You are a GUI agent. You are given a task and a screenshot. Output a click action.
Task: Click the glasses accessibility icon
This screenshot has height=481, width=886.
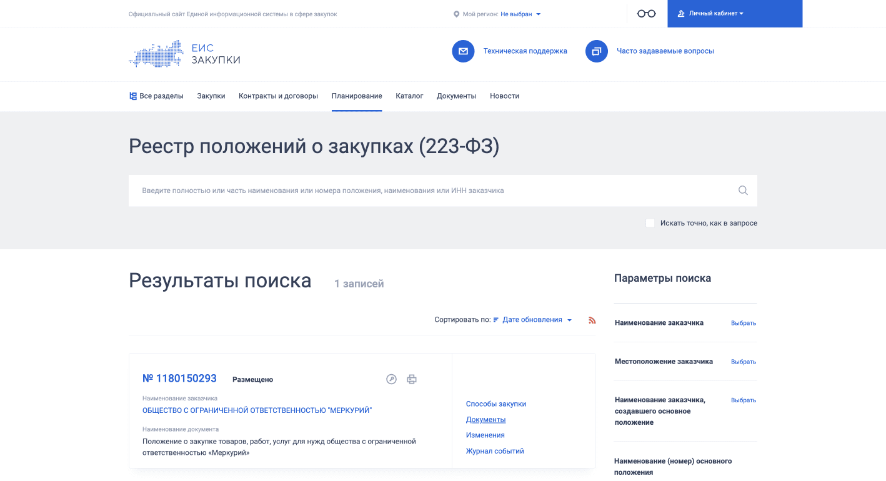point(646,14)
